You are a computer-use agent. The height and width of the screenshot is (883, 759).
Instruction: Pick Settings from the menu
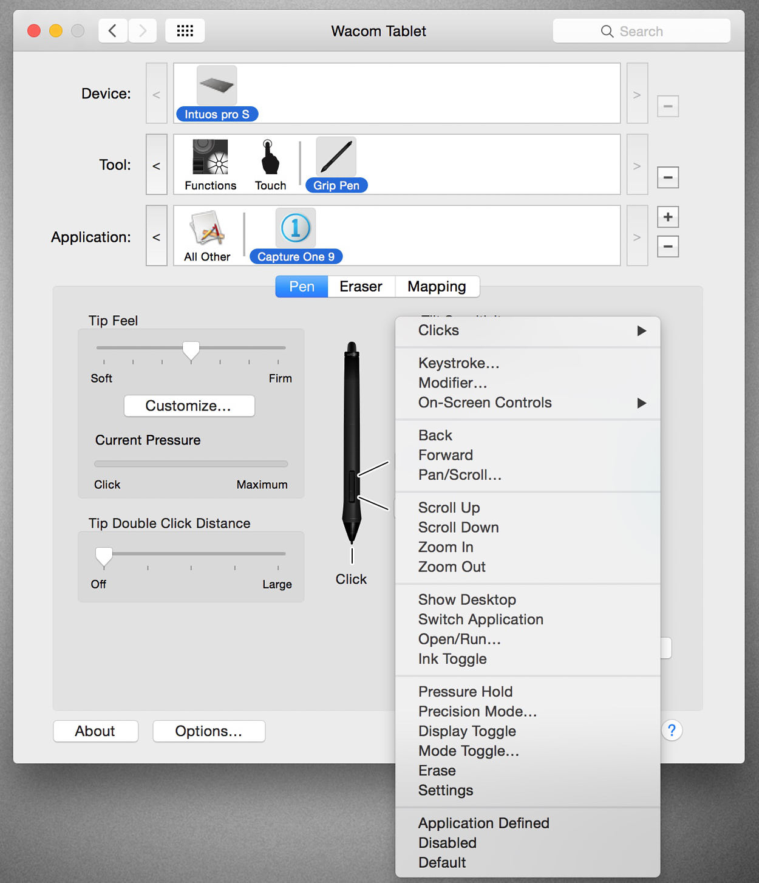point(528,791)
